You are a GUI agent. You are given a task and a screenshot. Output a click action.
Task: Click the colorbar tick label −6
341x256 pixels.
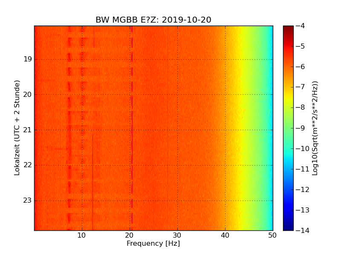pos(301,67)
